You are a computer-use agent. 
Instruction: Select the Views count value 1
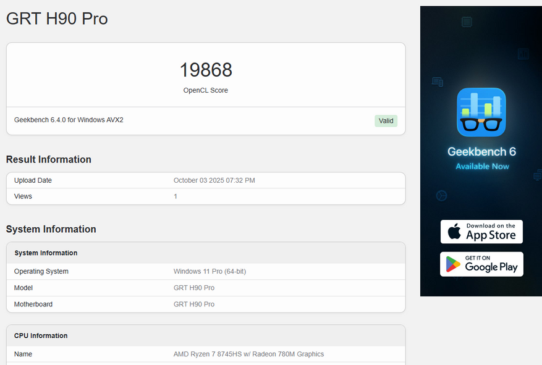[176, 196]
